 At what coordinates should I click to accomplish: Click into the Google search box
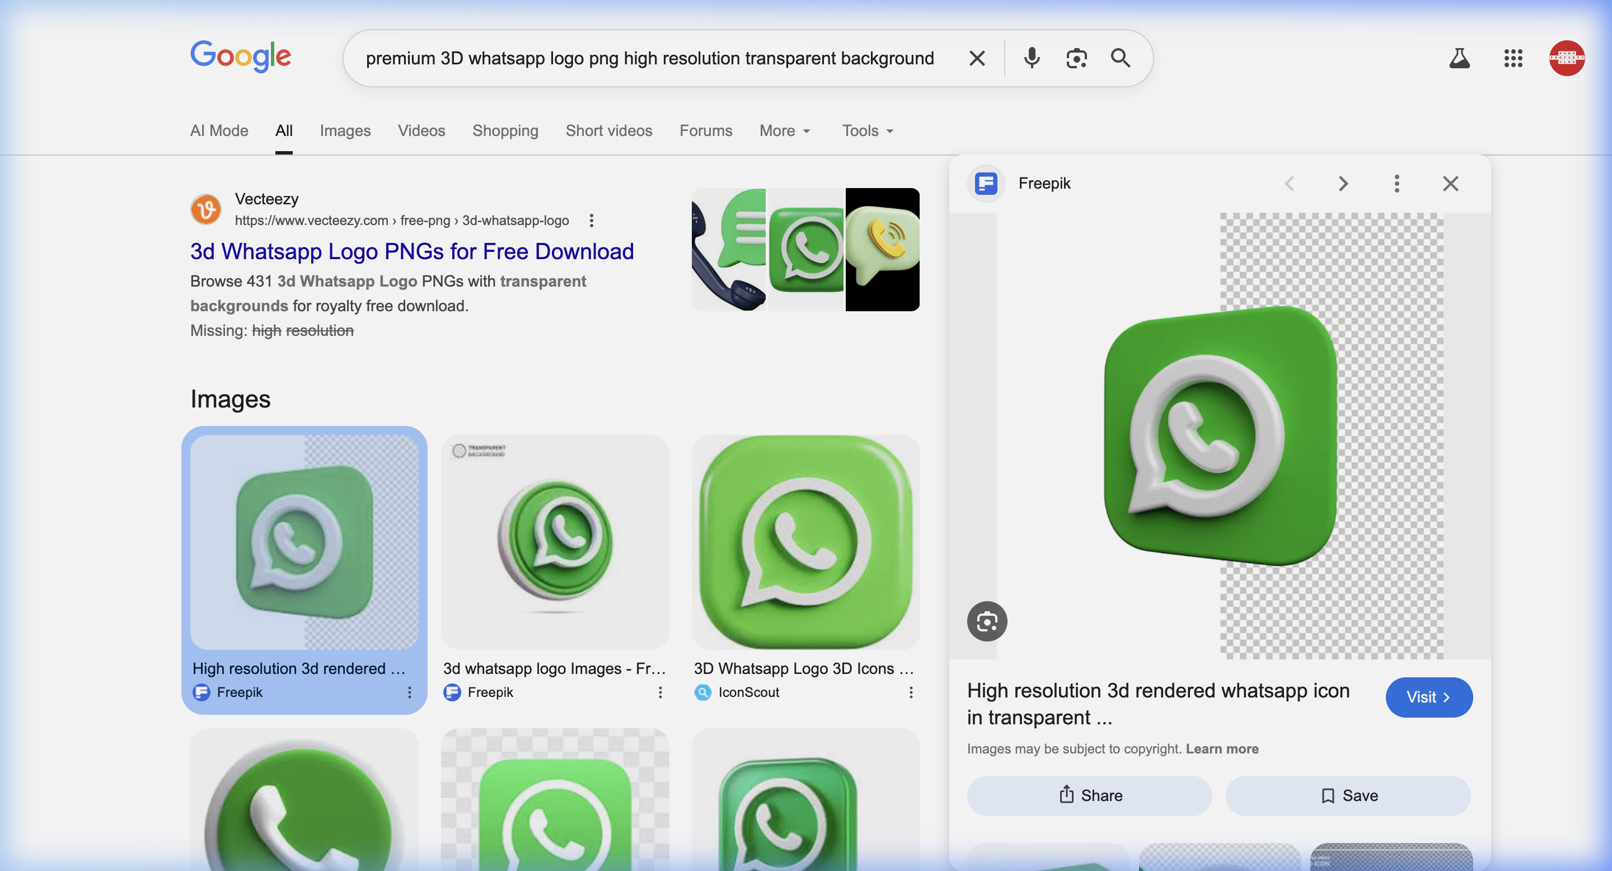649,58
